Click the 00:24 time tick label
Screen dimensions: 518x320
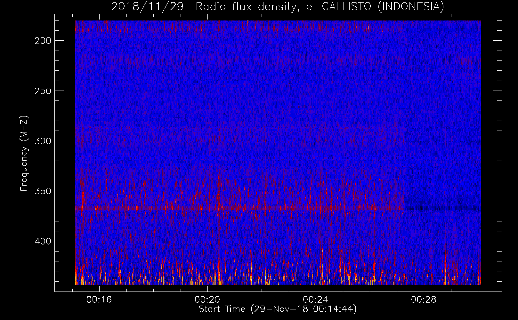point(316,300)
